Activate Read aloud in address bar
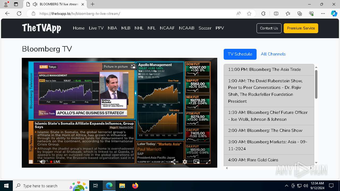 [239, 14]
